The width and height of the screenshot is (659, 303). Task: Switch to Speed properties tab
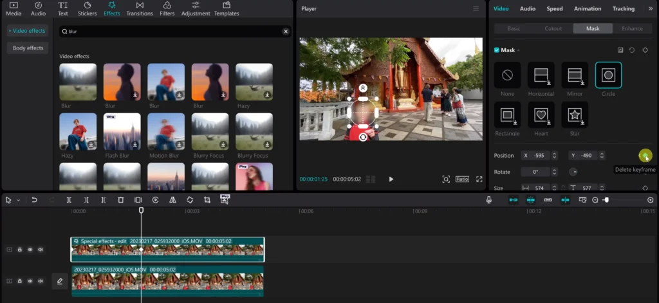554,8
